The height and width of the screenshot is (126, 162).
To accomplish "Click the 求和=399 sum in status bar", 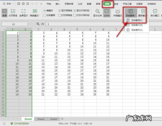I will click(63, 123).
